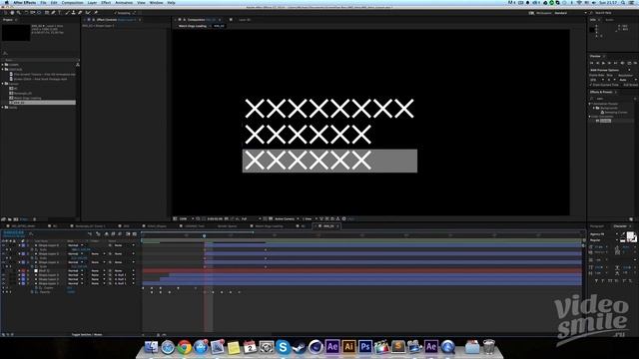Open Illustrator from the dock
Image resolution: width=639 pixels, height=359 pixels.
coord(348,347)
